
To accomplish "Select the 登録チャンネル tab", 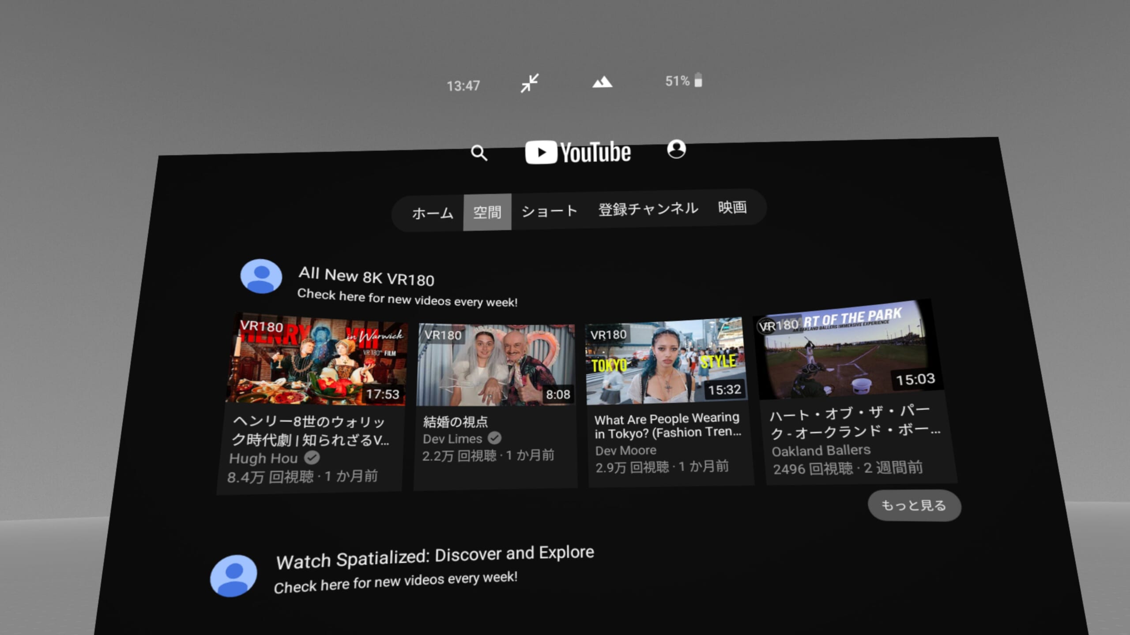I will (x=647, y=209).
